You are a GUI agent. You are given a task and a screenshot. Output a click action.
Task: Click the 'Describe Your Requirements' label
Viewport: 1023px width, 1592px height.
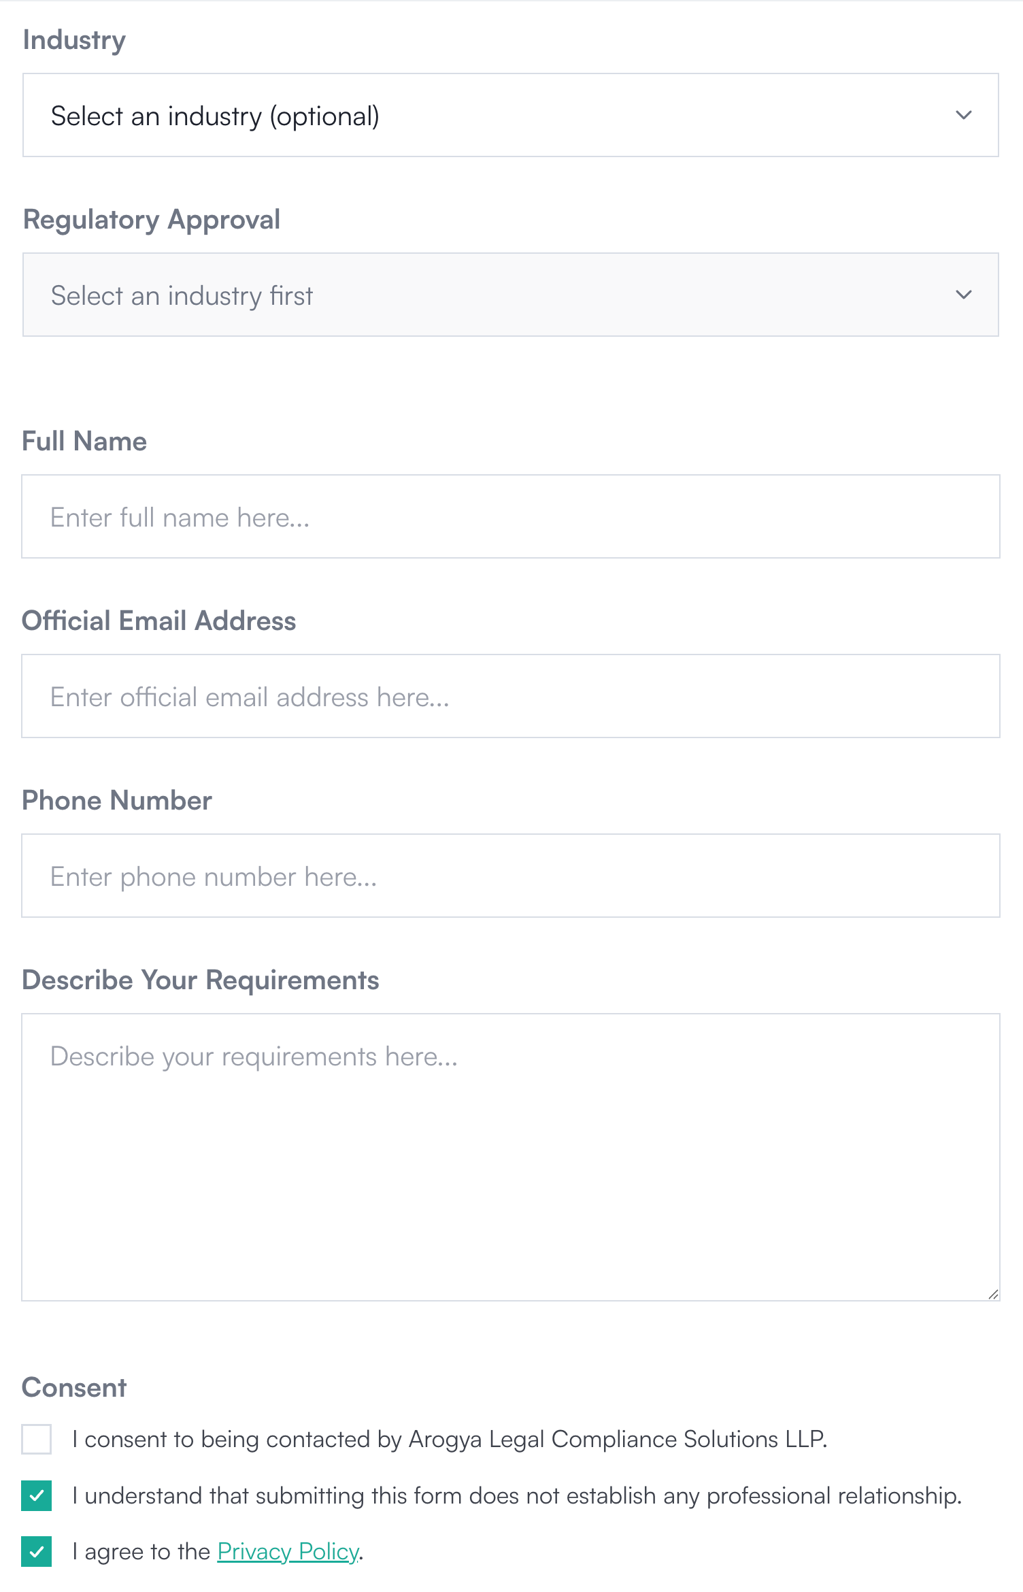point(201,980)
